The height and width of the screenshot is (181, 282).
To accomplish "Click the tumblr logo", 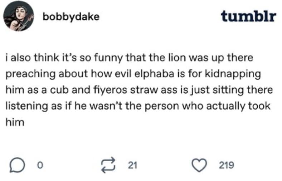I will (248, 16).
